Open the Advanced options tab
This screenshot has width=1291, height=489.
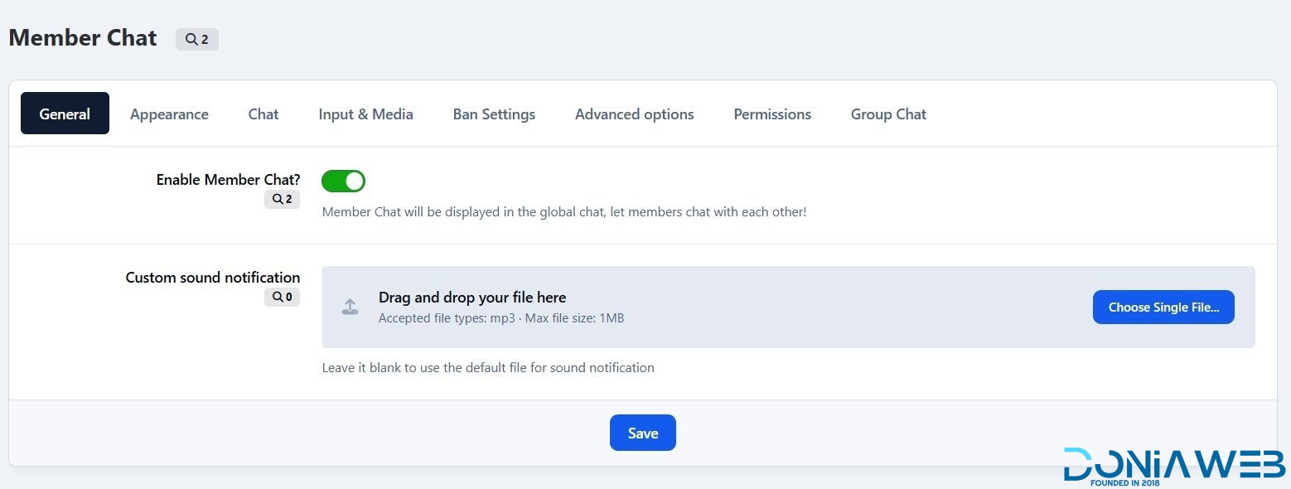point(635,114)
